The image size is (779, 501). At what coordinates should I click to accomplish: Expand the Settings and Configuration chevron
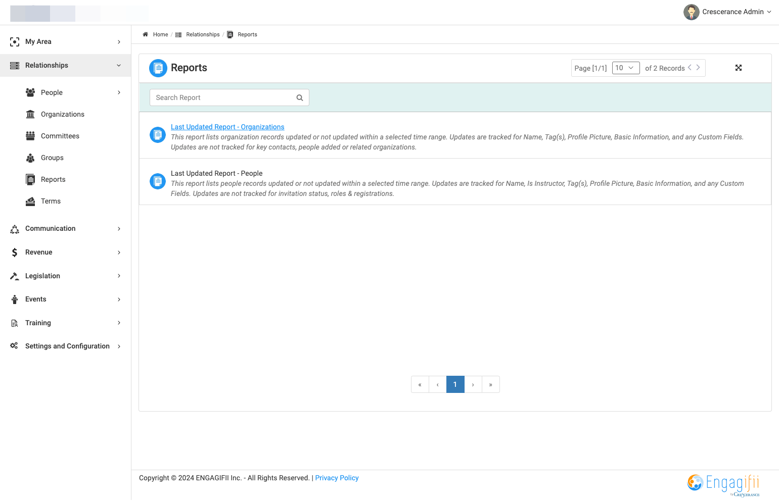coord(119,346)
